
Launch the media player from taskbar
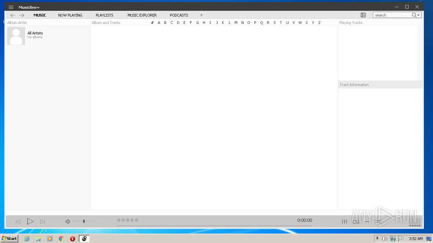[50, 239]
